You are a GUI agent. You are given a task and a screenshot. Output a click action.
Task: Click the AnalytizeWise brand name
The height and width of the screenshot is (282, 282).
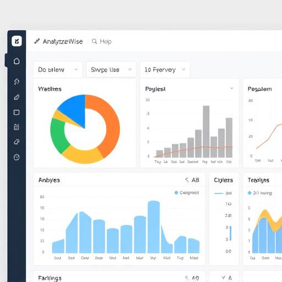[x=63, y=42]
